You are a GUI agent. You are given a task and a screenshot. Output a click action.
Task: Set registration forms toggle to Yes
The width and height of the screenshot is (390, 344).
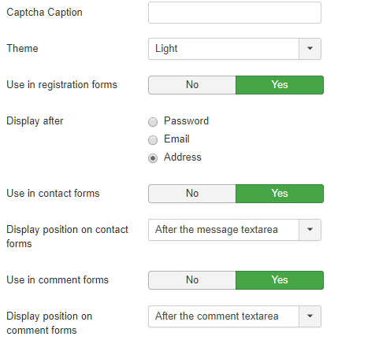click(x=280, y=85)
